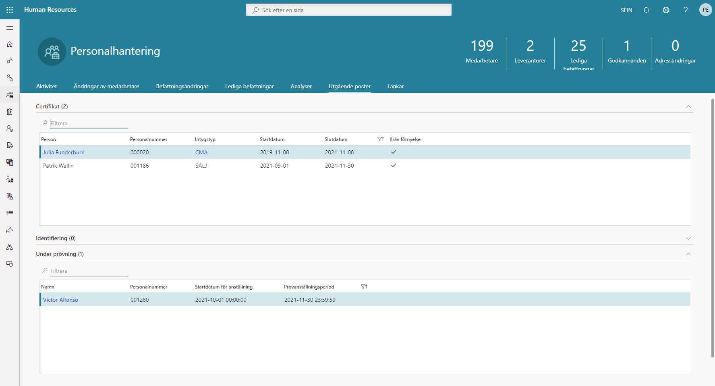This screenshot has width=715, height=386.
Task: Open the person-with-document icon in sidebar
Action: tap(10, 78)
